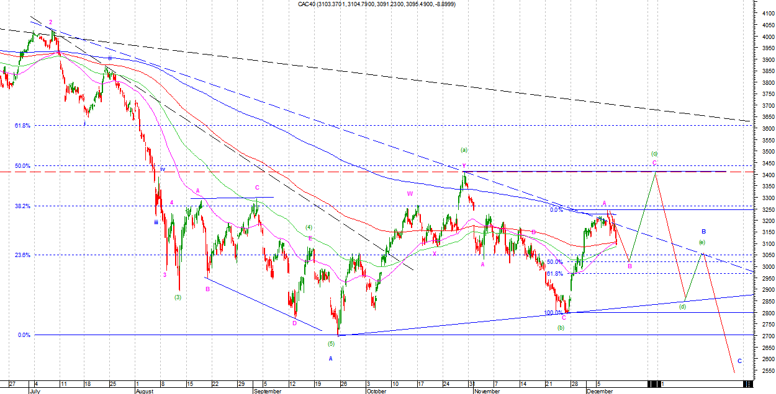Select the September month label on time axis
This screenshot has width=776, height=394.
[x=268, y=391]
